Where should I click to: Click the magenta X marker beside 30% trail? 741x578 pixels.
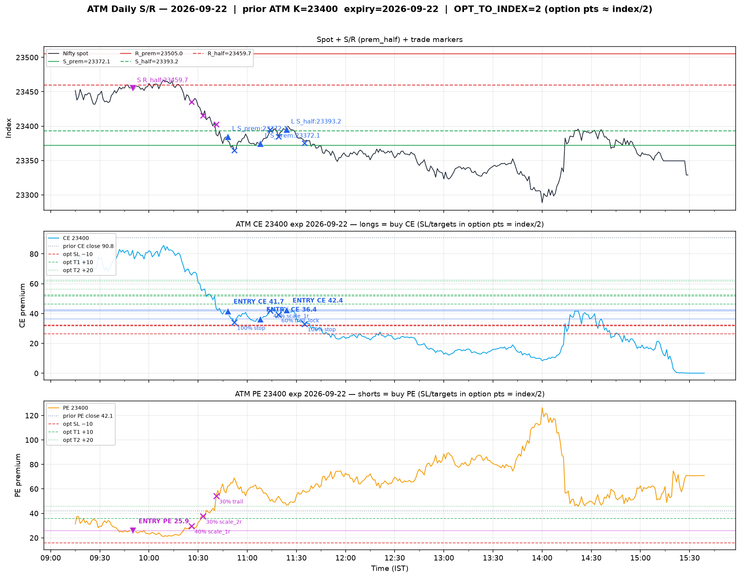[x=216, y=496]
